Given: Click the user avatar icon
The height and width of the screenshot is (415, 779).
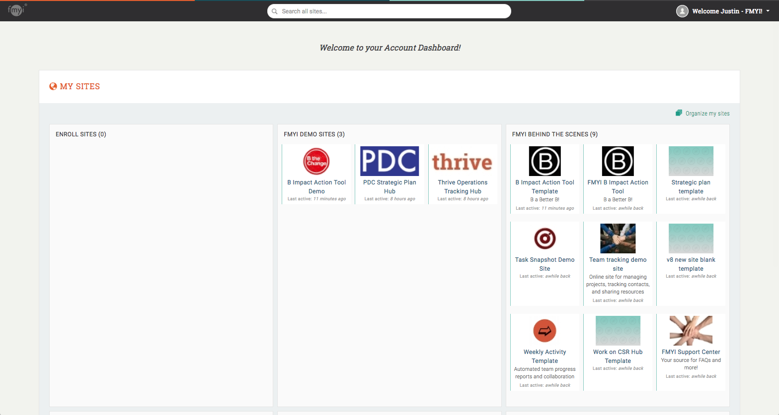Looking at the screenshot, I should [682, 11].
